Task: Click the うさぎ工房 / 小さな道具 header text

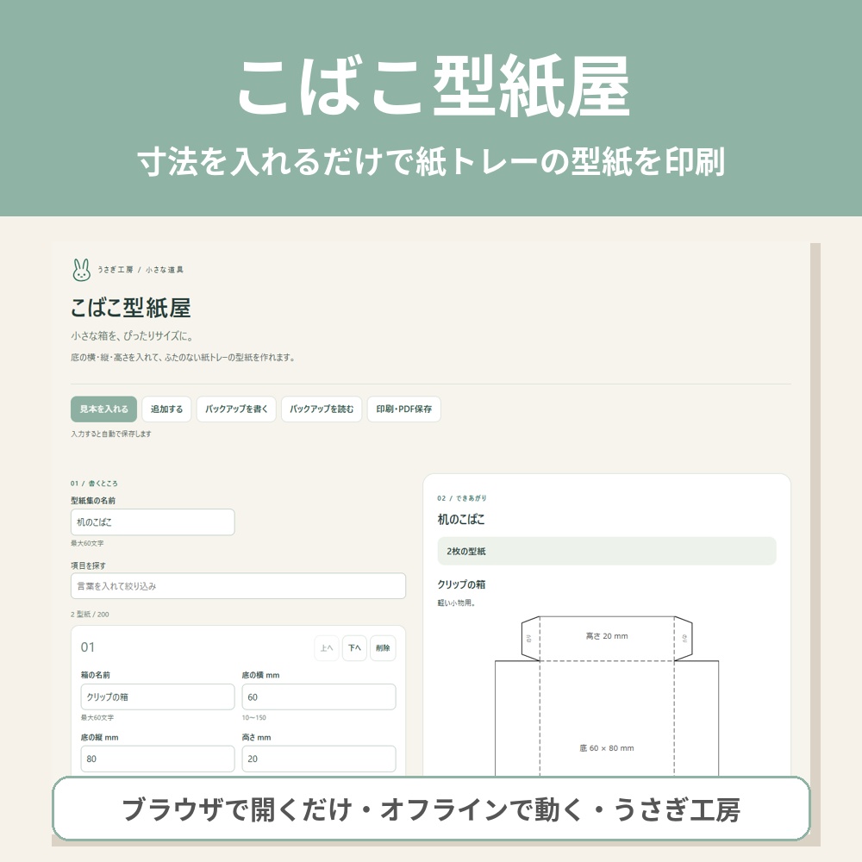Action: click(x=141, y=269)
